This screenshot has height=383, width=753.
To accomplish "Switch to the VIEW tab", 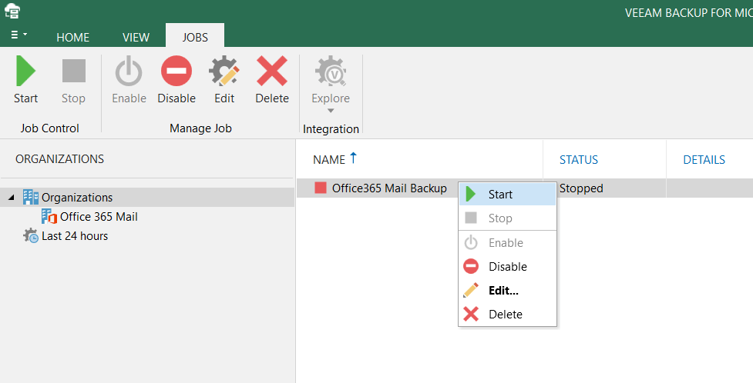I will pos(136,37).
